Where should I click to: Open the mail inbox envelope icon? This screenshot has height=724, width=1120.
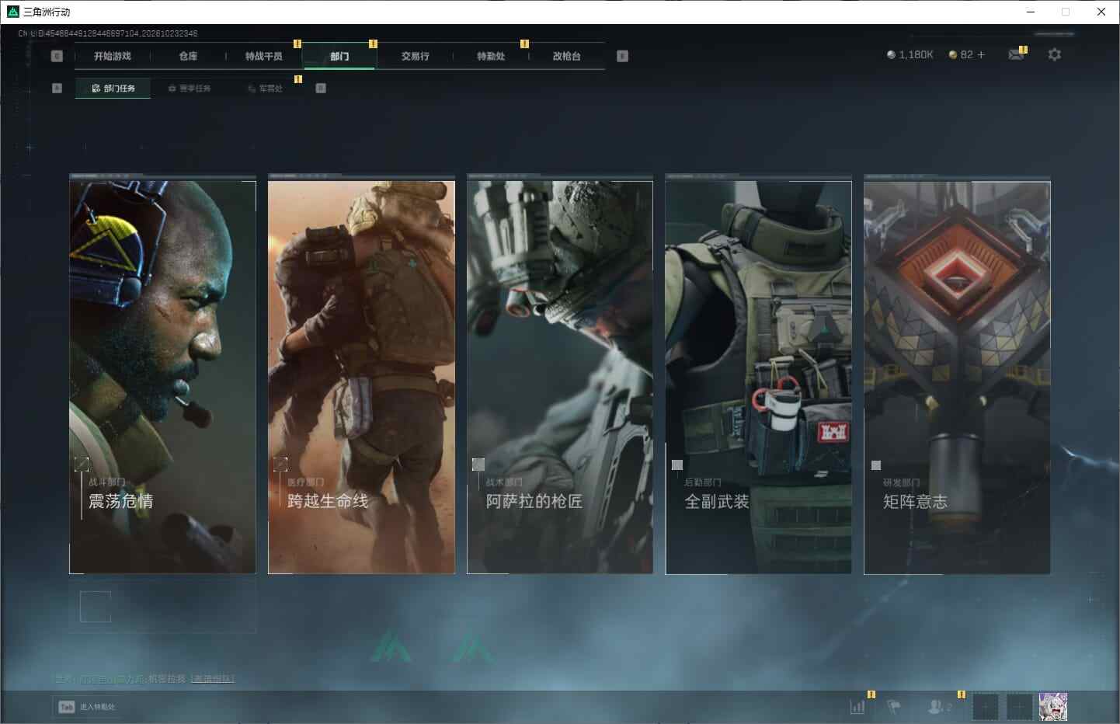[x=1015, y=54]
